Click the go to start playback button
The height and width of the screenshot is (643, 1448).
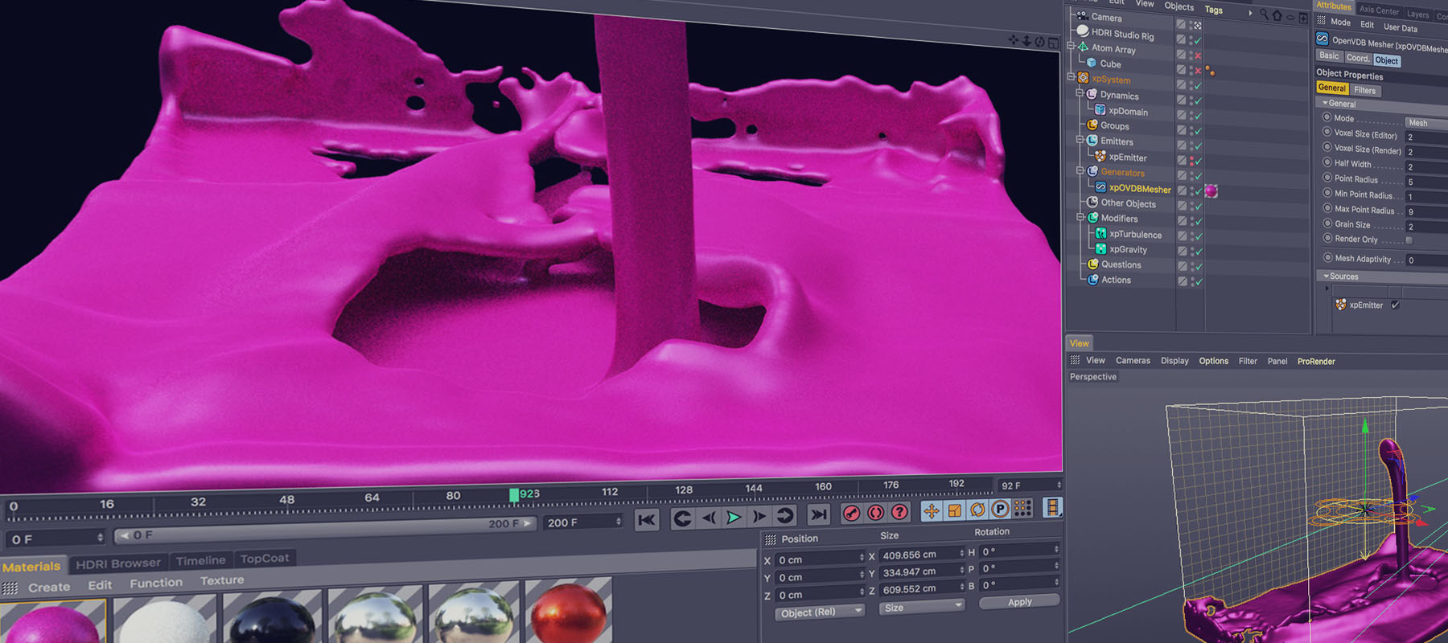(x=647, y=519)
